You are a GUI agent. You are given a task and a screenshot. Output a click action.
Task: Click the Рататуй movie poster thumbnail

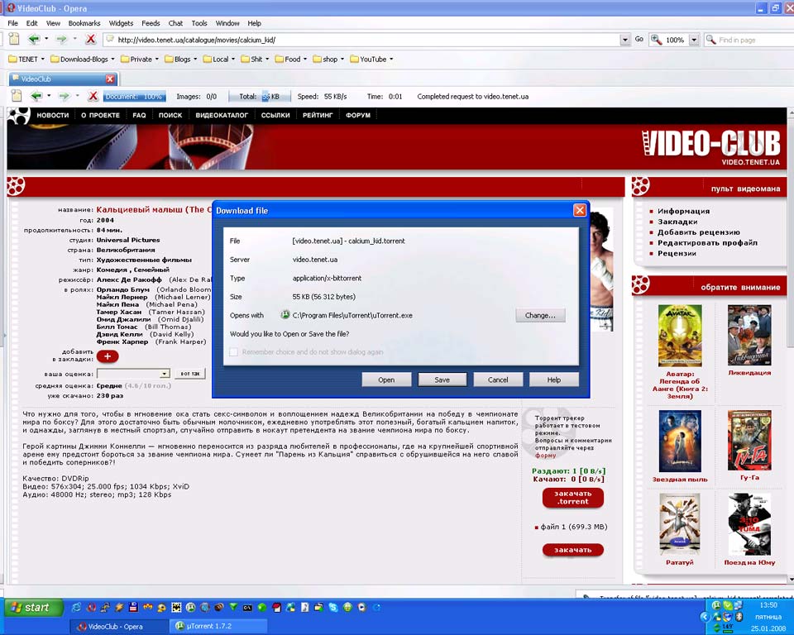680,524
